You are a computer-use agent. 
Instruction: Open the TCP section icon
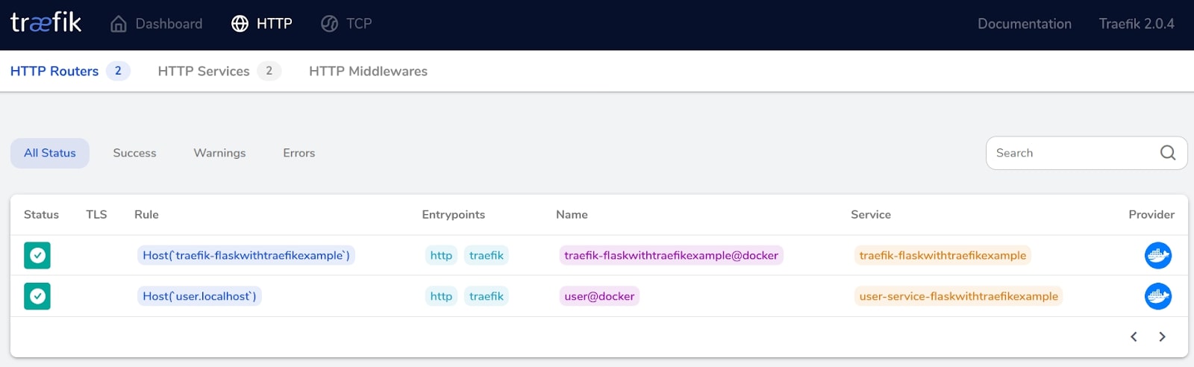click(x=329, y=24)
